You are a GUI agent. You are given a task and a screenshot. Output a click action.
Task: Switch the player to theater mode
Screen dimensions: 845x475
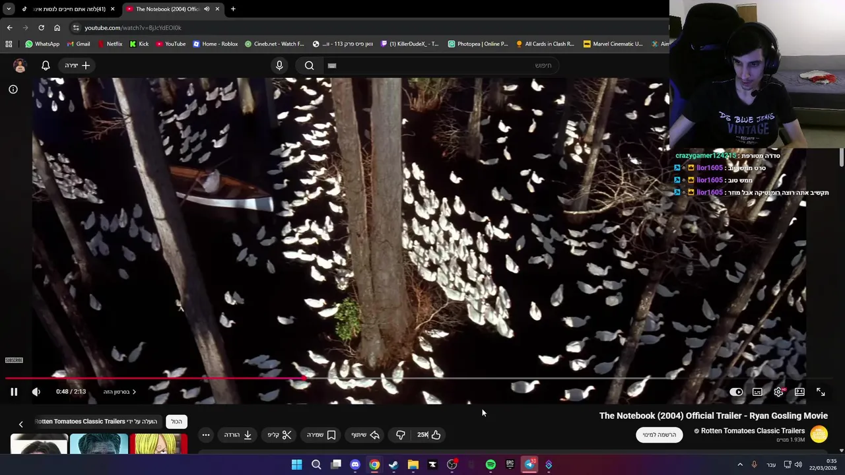799,392
